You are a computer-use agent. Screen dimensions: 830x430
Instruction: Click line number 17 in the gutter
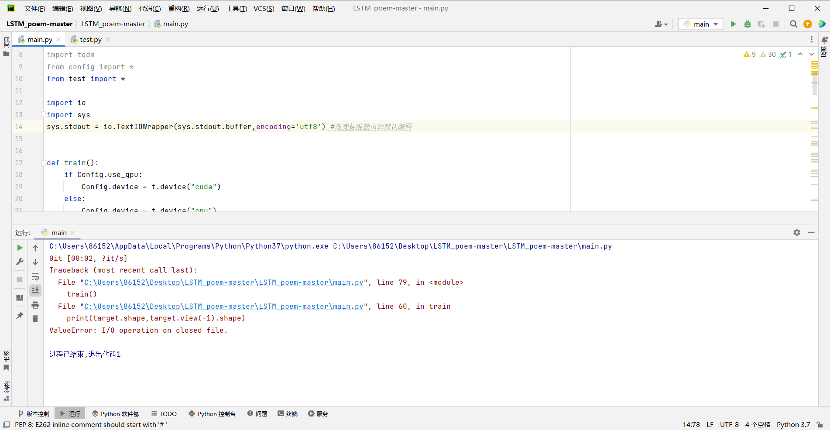(x=19, y=163)
